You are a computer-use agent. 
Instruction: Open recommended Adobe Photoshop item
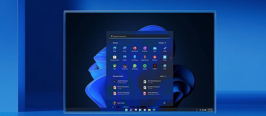click(120, 81)
